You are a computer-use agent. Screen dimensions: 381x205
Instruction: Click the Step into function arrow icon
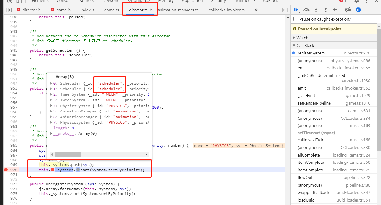tap(316, 10)
